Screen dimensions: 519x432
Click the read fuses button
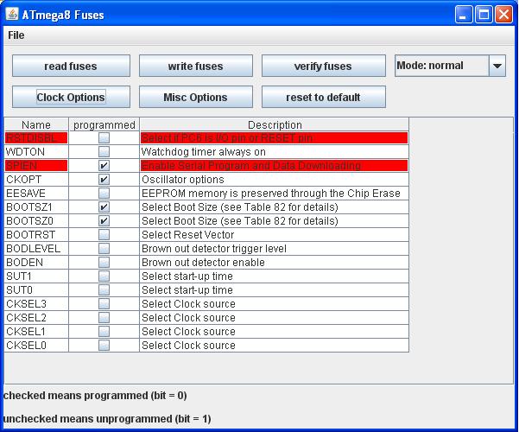tap(71, 66)
